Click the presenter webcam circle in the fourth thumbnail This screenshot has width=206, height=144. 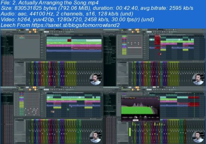coord(198,137)
